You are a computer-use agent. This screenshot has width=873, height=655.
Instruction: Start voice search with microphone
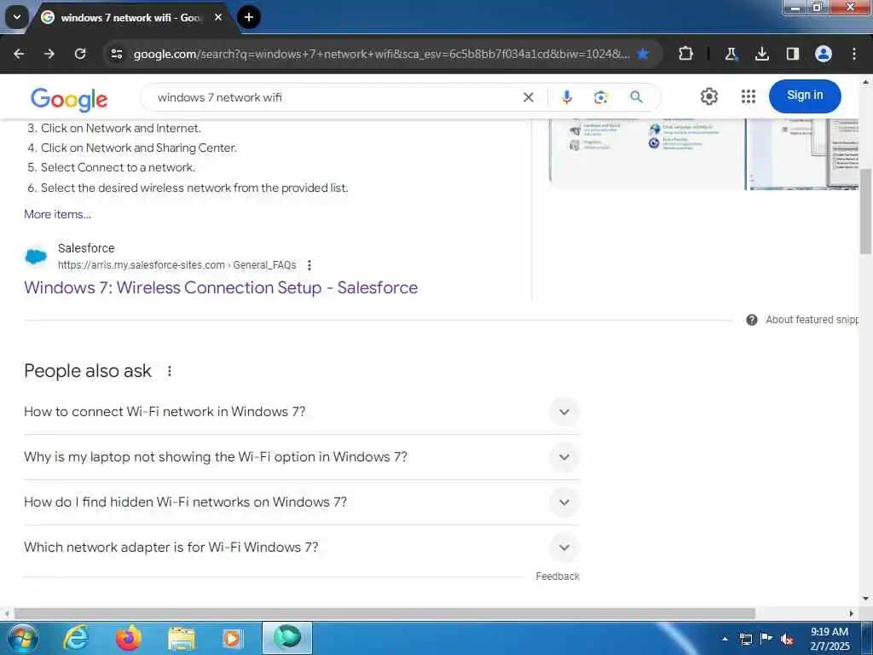(567, 97)
